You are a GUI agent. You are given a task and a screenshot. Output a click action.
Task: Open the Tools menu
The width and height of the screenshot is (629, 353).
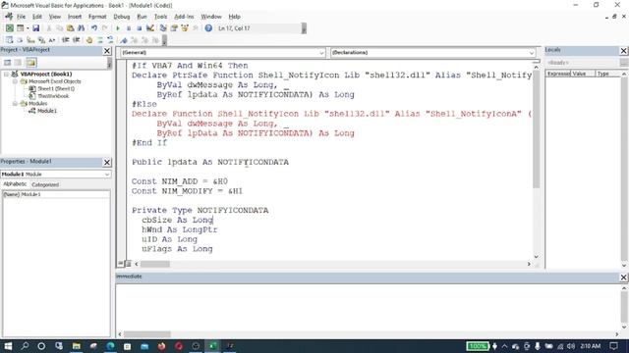[160, 17]
